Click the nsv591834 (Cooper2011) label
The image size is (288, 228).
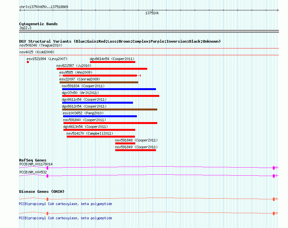point(83,86)
